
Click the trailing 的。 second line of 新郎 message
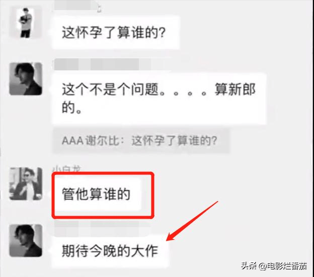(x=71, y=108)
